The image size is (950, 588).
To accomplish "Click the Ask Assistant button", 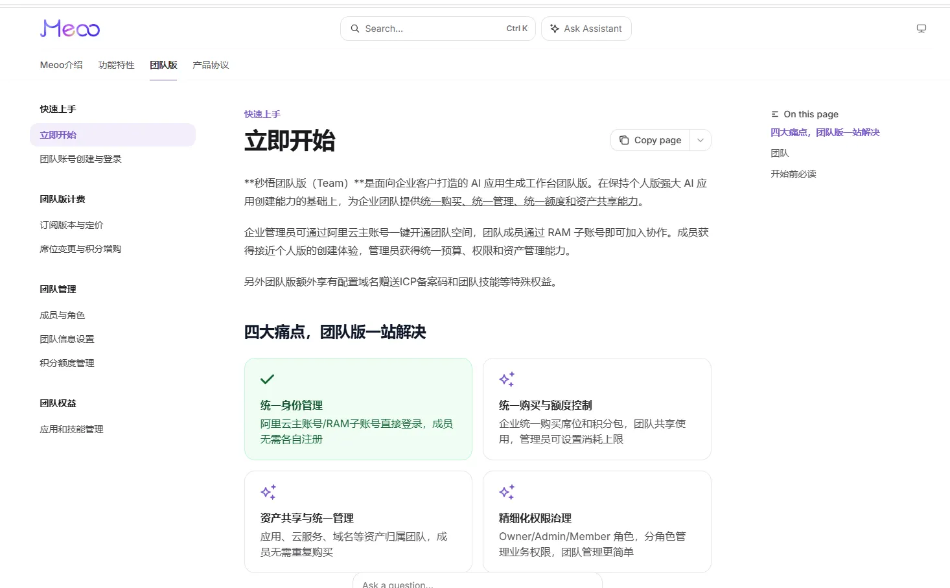I will coord(586,29).
